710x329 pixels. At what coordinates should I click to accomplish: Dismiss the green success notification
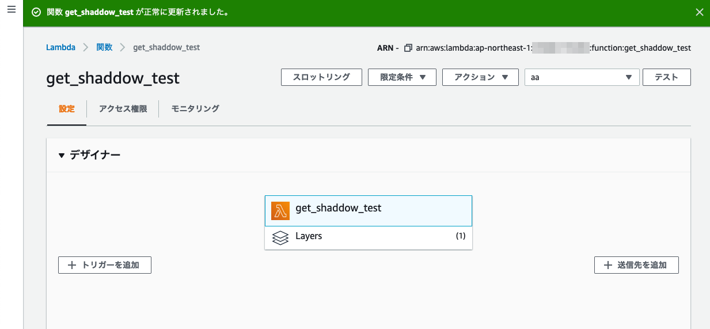[700, 12]
